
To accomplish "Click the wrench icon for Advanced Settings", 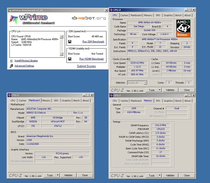I will (x=11, y=66).
